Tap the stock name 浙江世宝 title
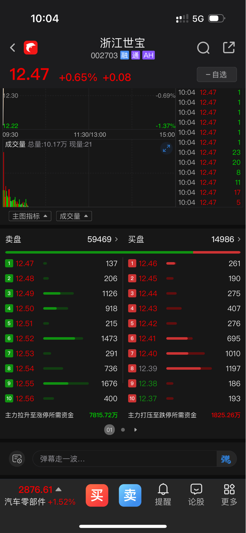The image size is (246, 533). tap(123, 43)
